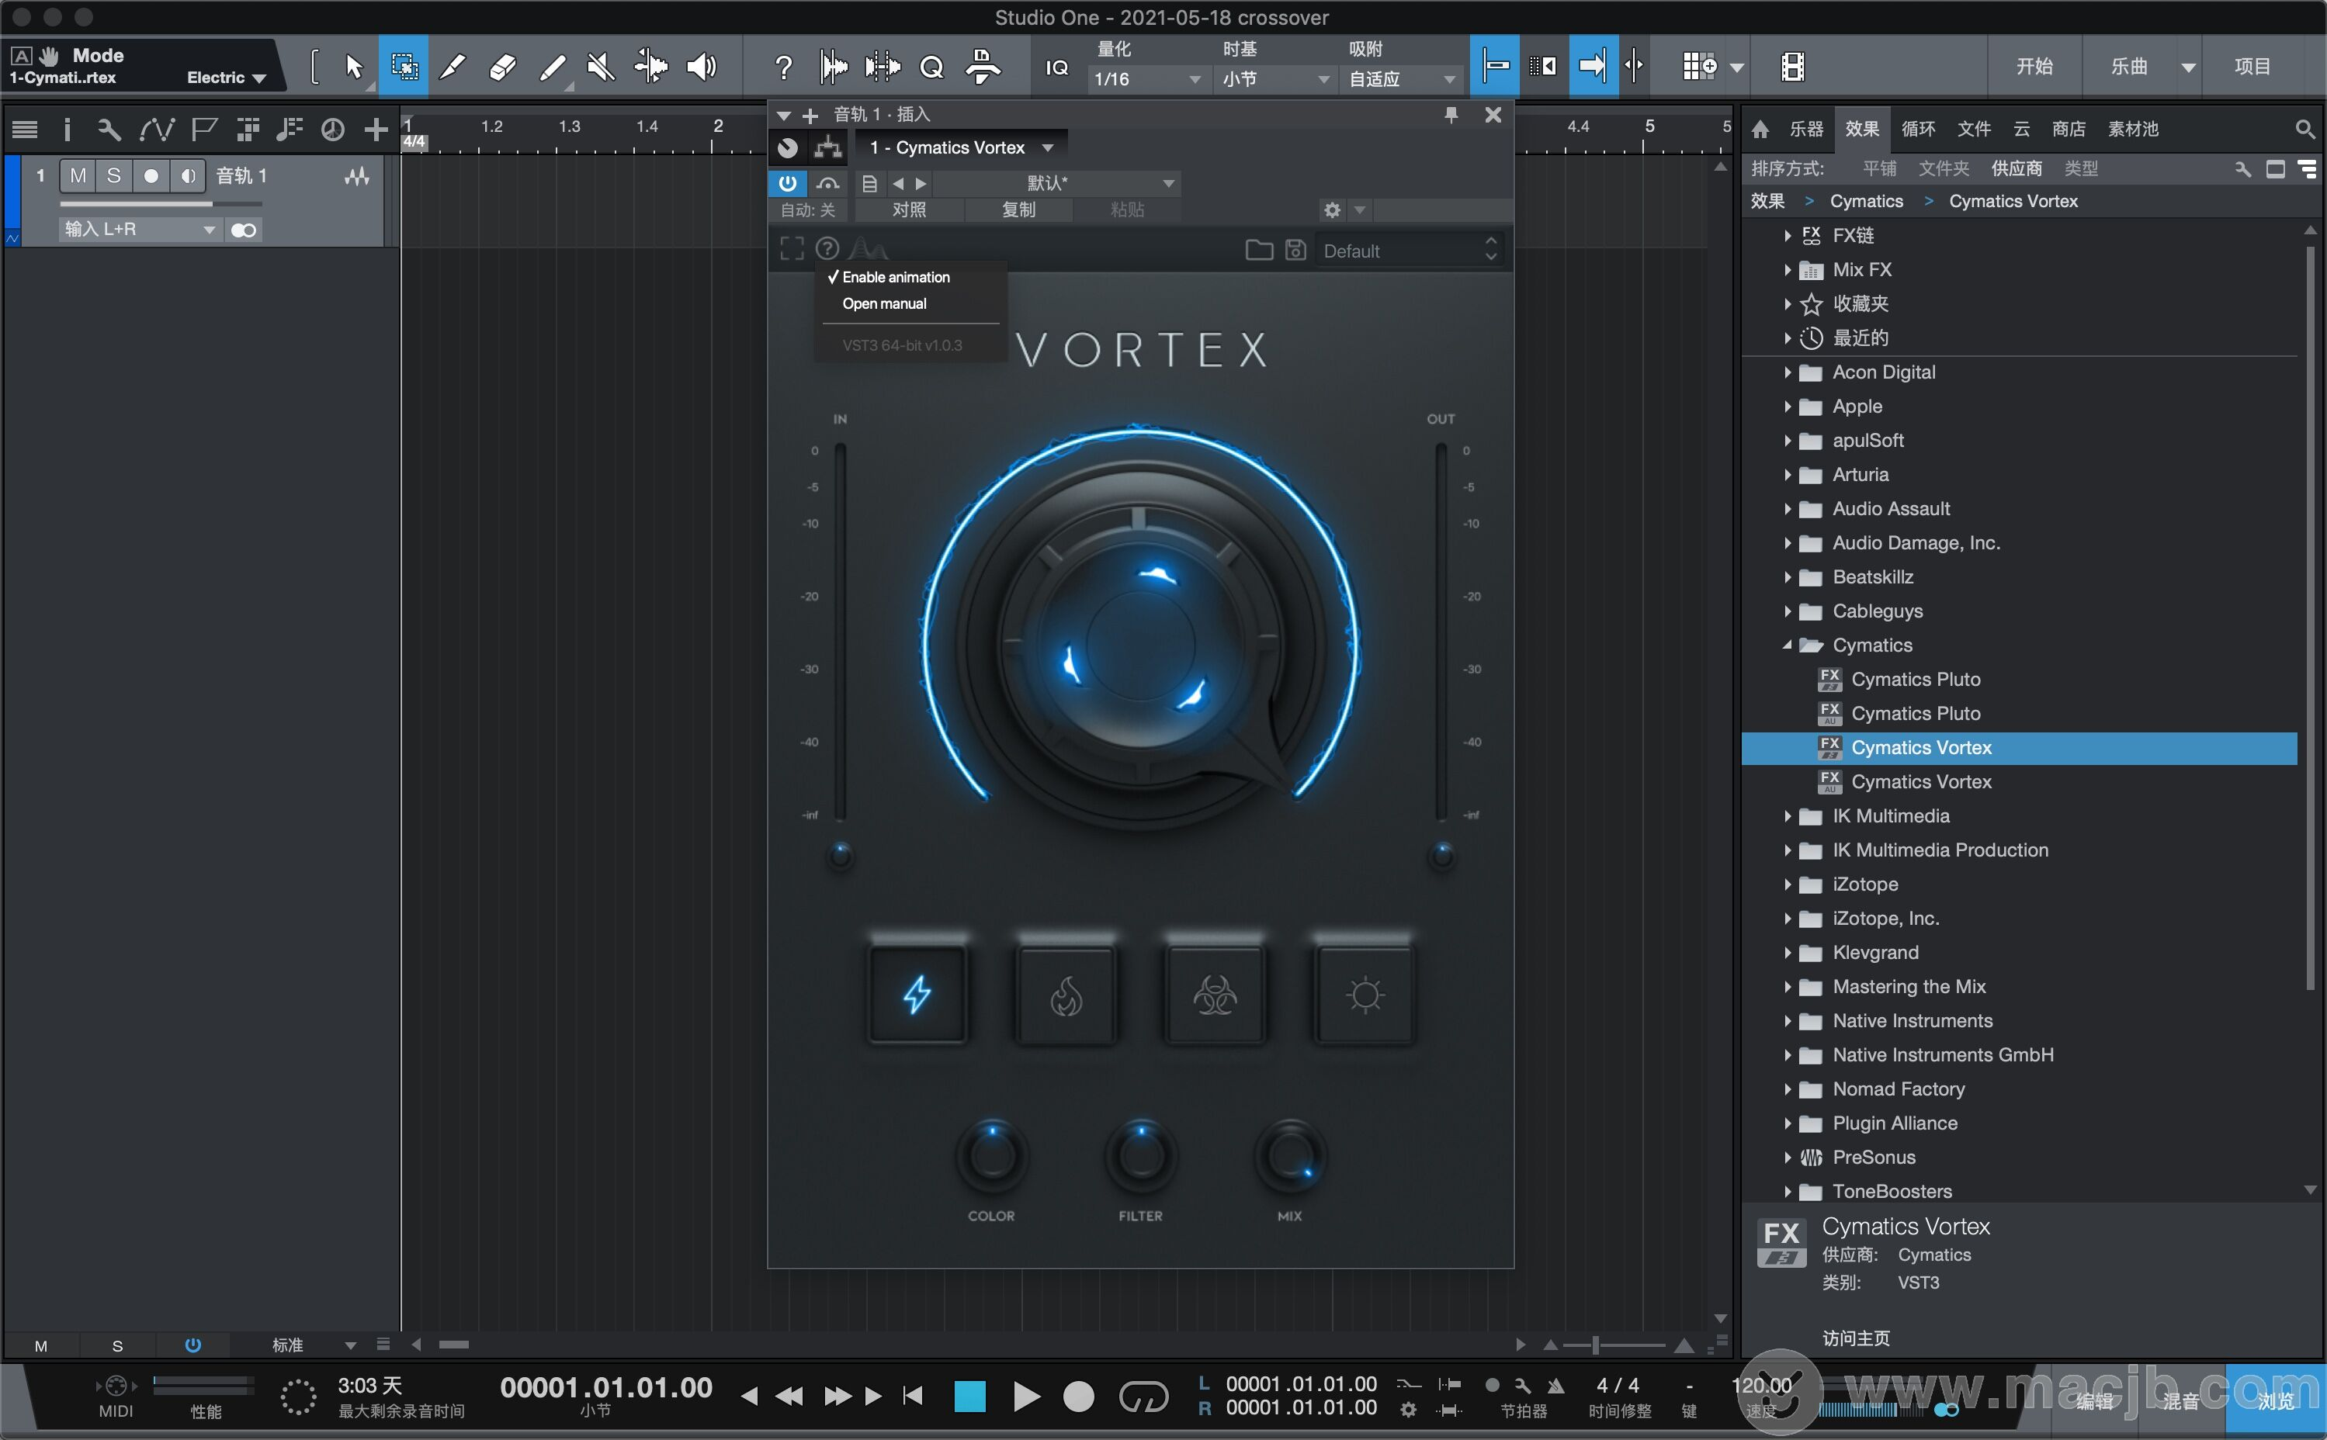Solo track 1 with S button

[x=113, y=175]
